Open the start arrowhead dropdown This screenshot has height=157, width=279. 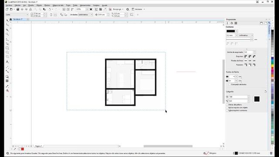coord(236,77)
